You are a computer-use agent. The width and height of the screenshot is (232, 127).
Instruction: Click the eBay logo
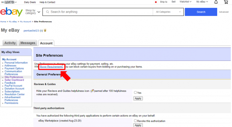click(11, 12)
